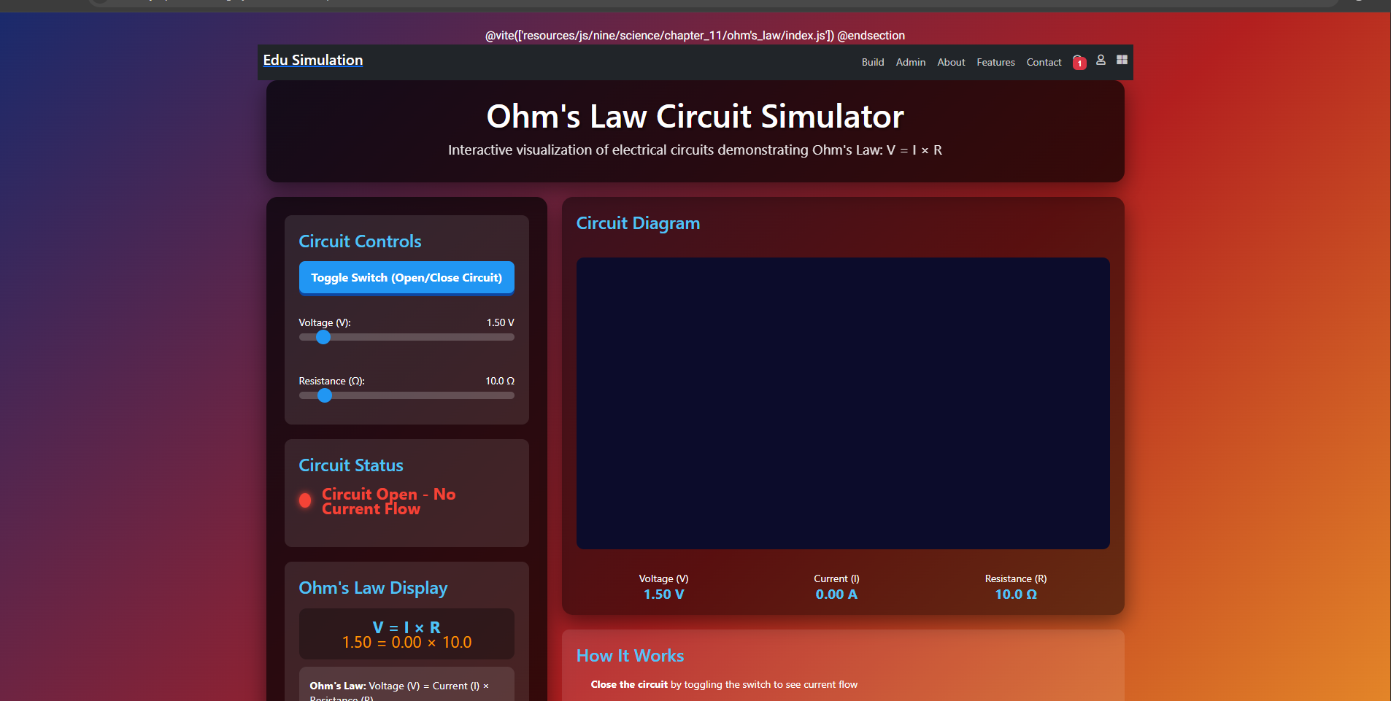Click the '10.0 Ω' resistance slider value

point(500,381)
